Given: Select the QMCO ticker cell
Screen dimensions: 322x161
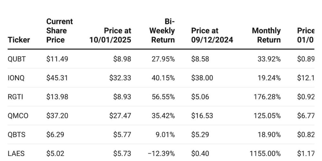Looking at the screenshot, I should [x=18, y=116].
